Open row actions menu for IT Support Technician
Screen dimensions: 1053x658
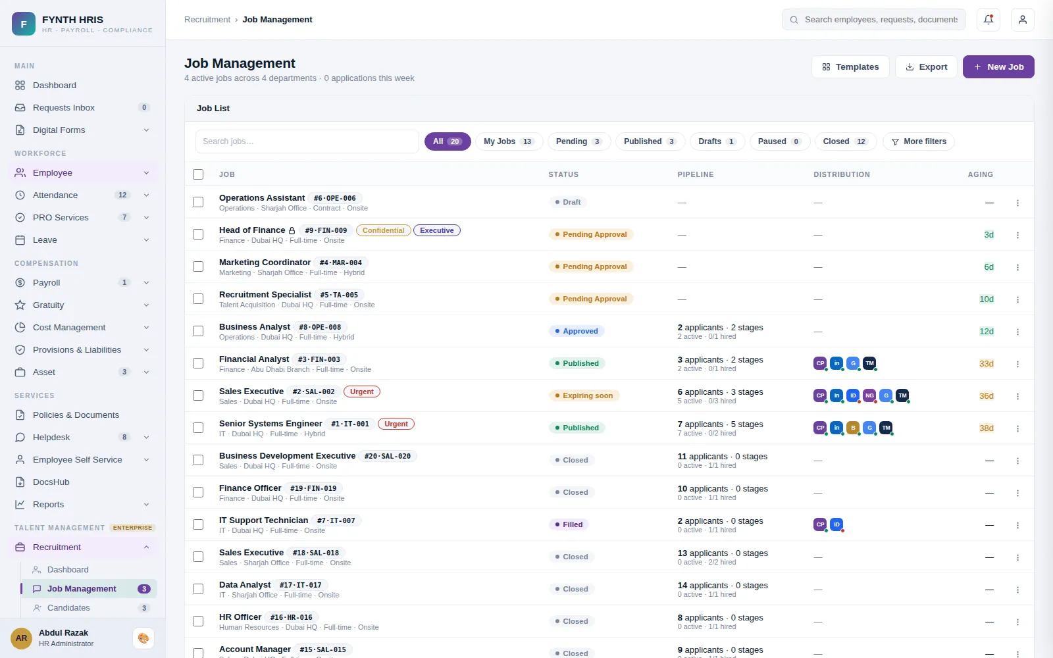pos(1017,525)
